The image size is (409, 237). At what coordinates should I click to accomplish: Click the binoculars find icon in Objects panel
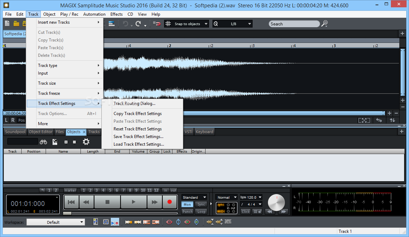click(43, 142)
